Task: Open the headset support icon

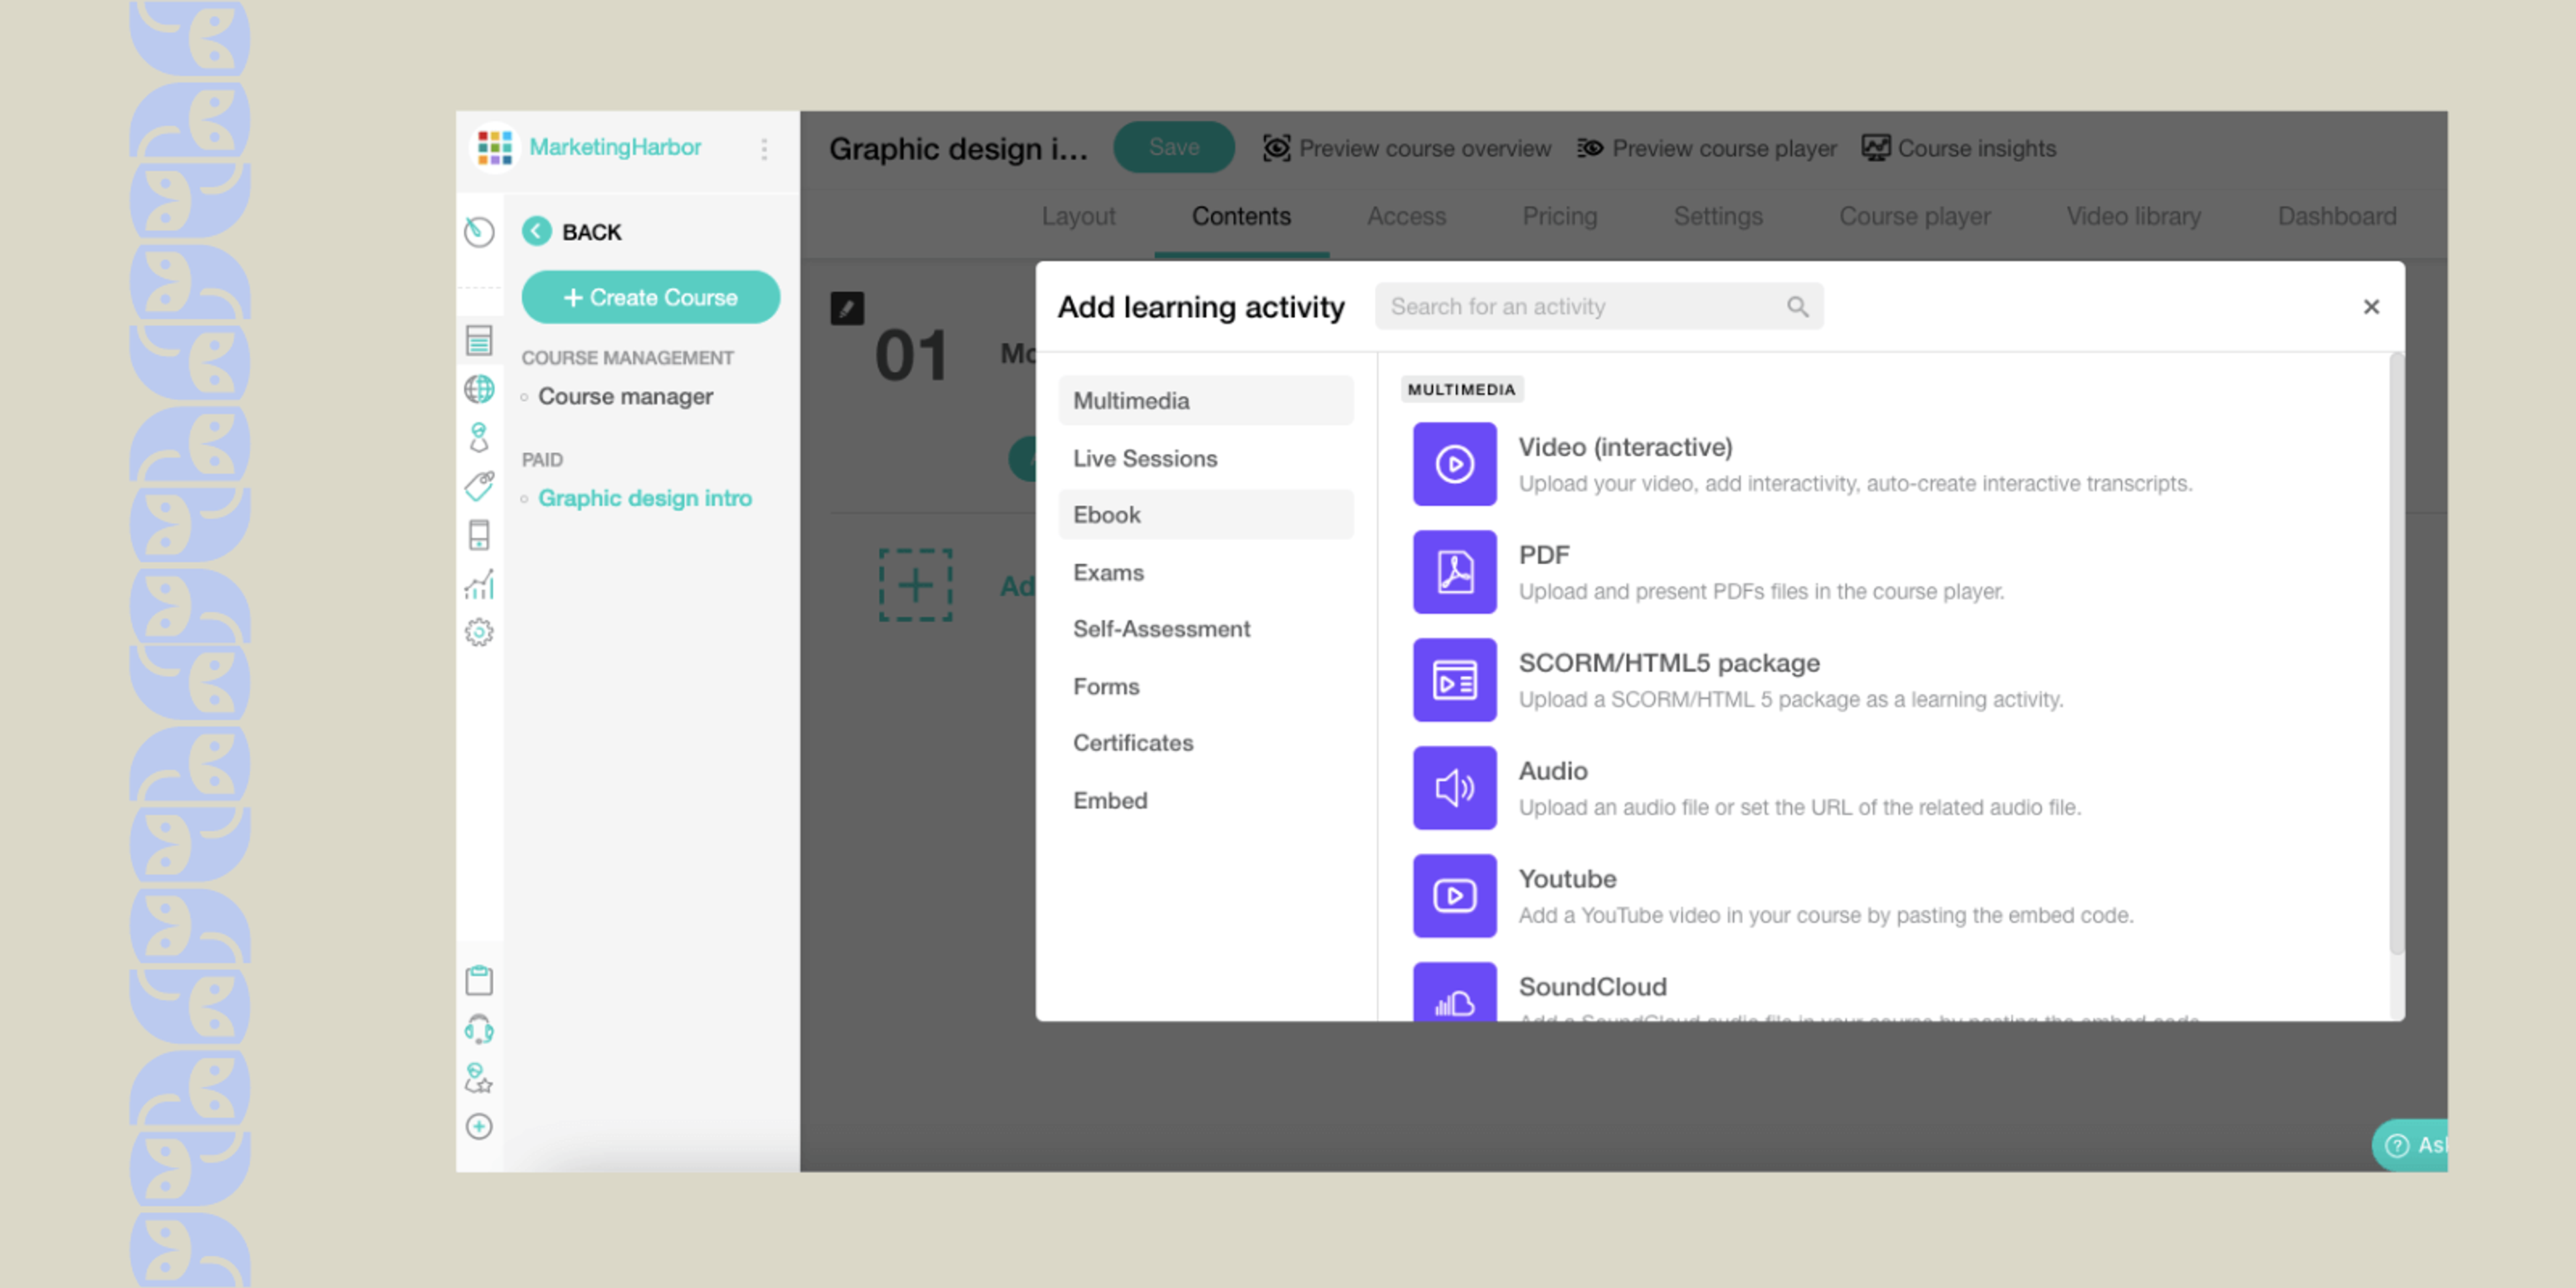Action: [479, 1029]
